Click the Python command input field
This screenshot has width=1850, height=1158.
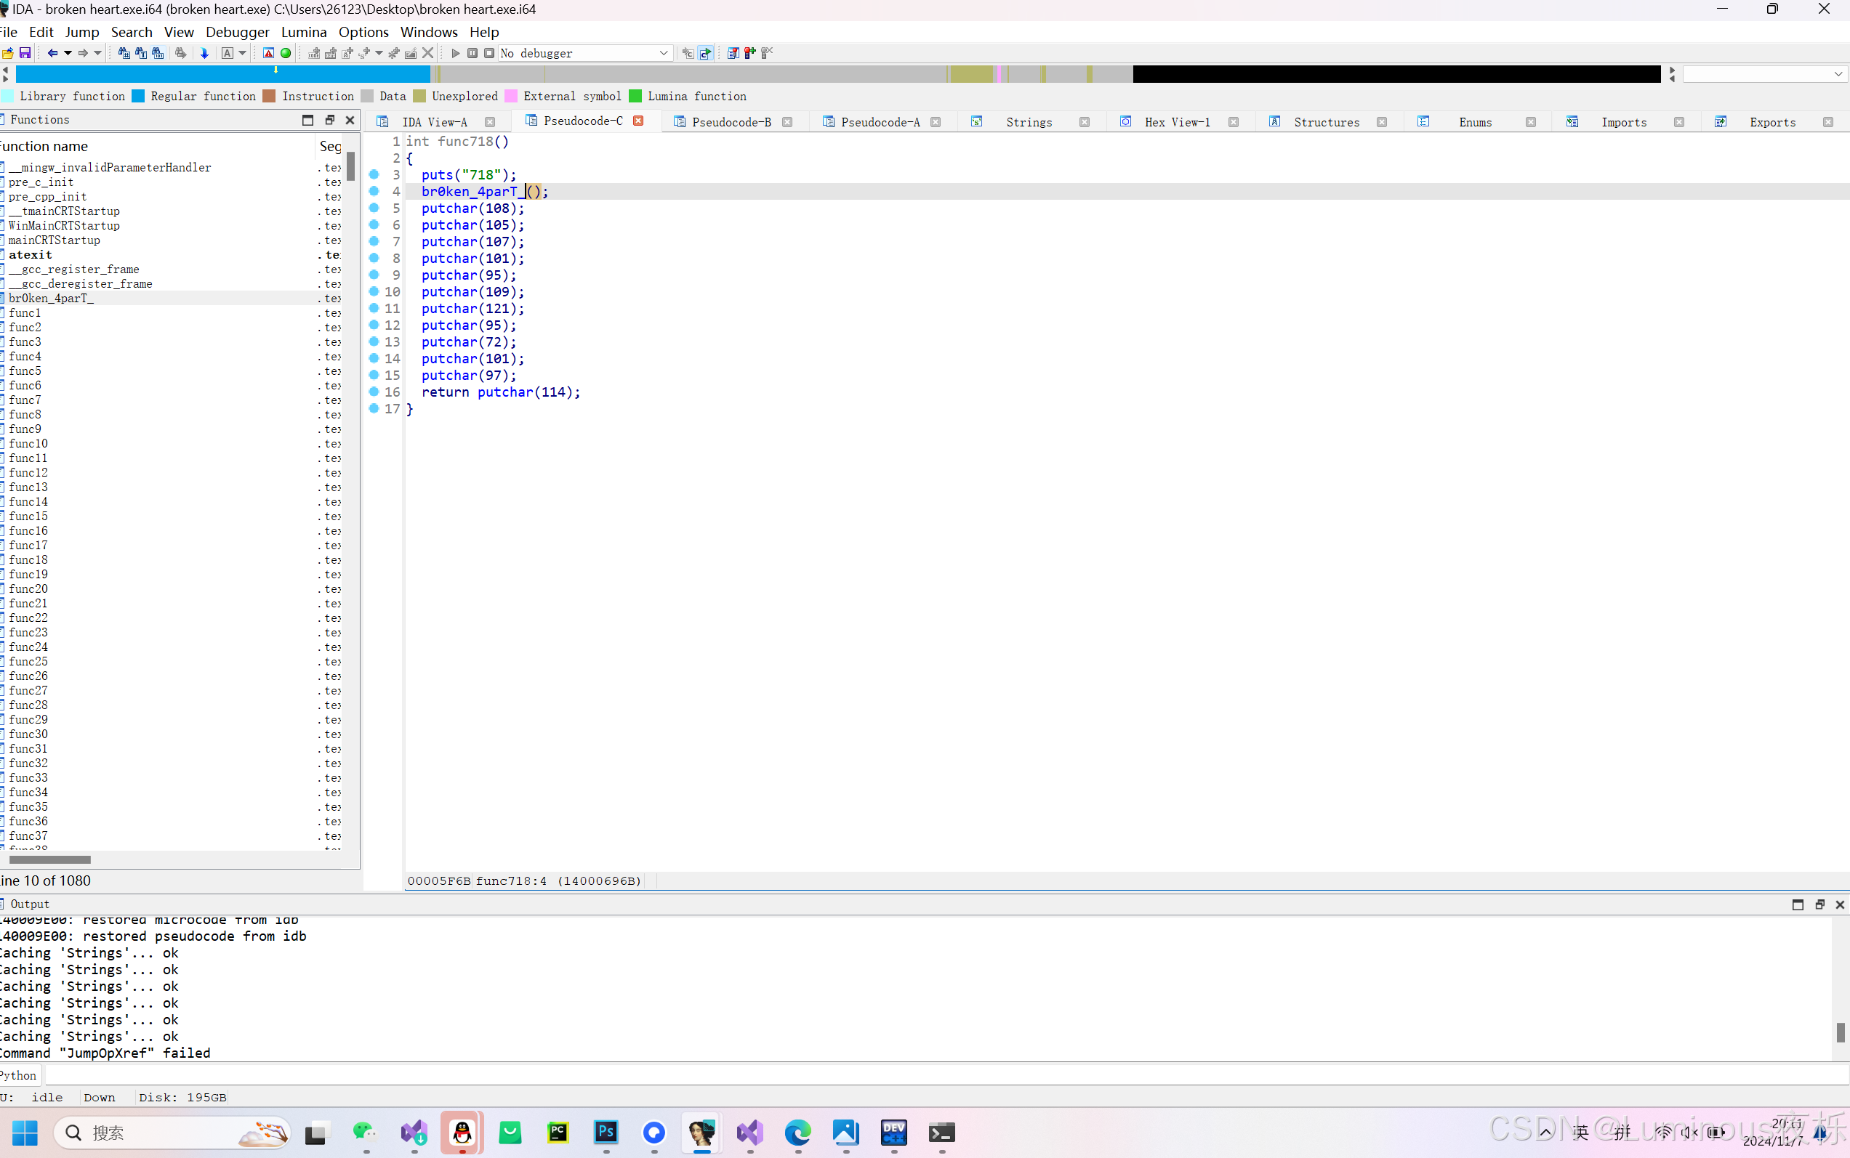click(x=920, y=1075)
